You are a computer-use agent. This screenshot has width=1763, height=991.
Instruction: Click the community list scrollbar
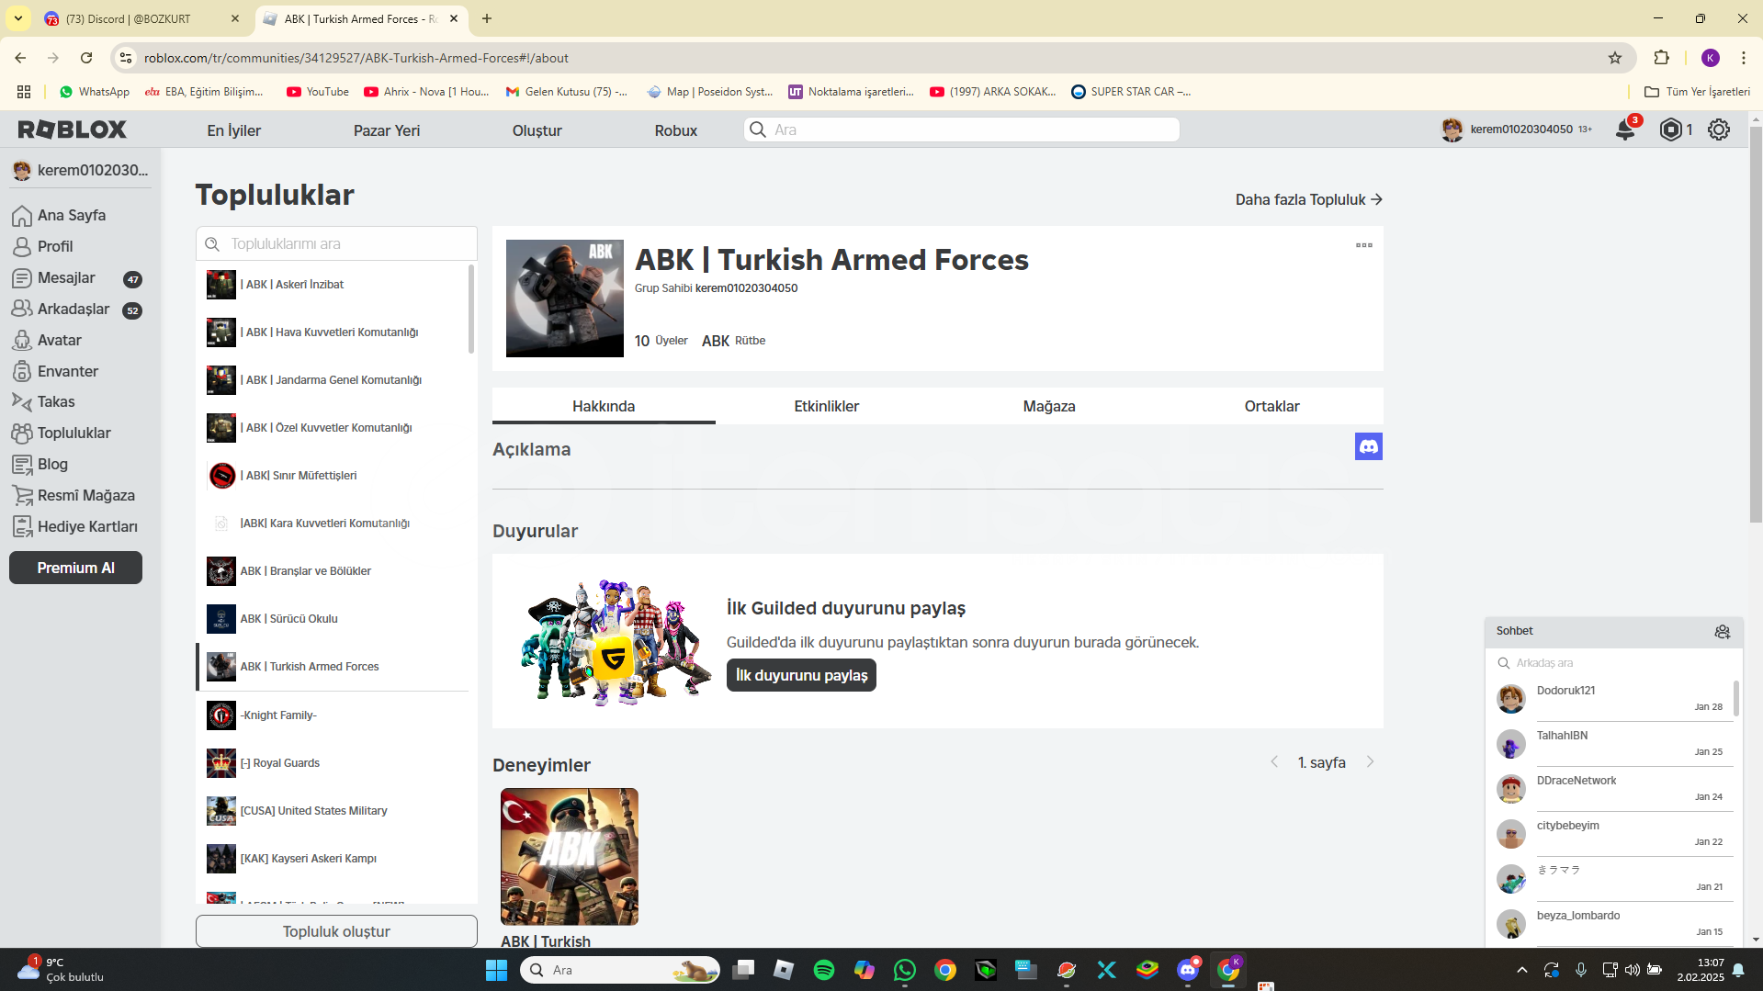click(471, 310)
